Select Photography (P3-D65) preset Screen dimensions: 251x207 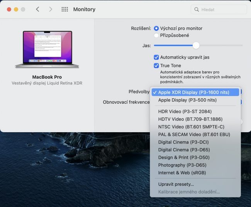pos(195,165)
